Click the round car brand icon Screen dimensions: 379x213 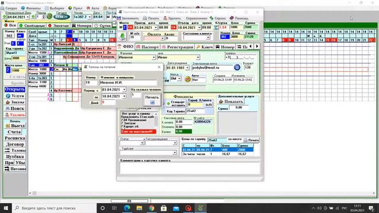[188, 79]
